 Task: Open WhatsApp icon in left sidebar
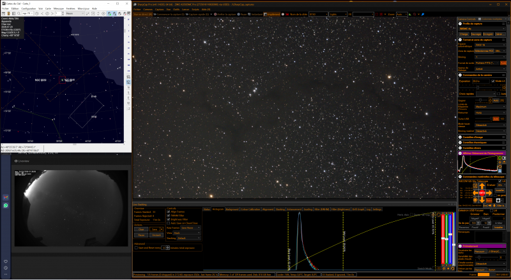click(x=6, y=206)
